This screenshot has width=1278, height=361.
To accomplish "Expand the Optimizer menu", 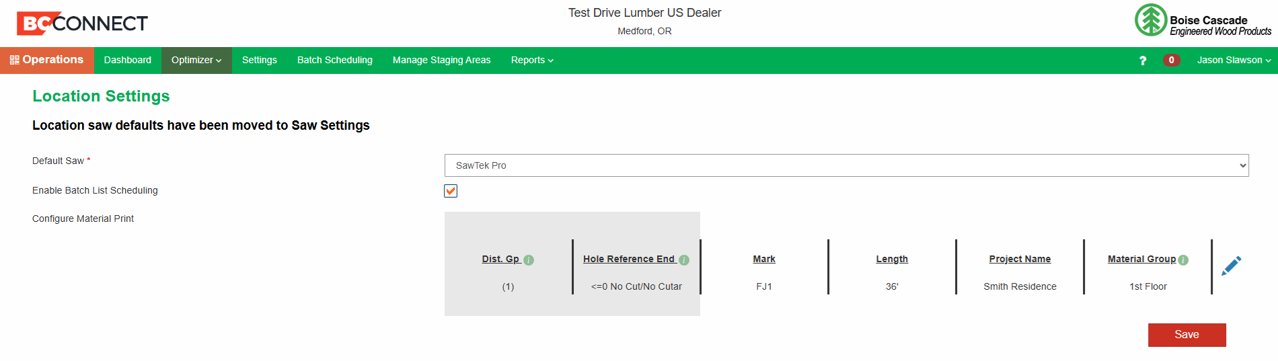I will 196,61.
